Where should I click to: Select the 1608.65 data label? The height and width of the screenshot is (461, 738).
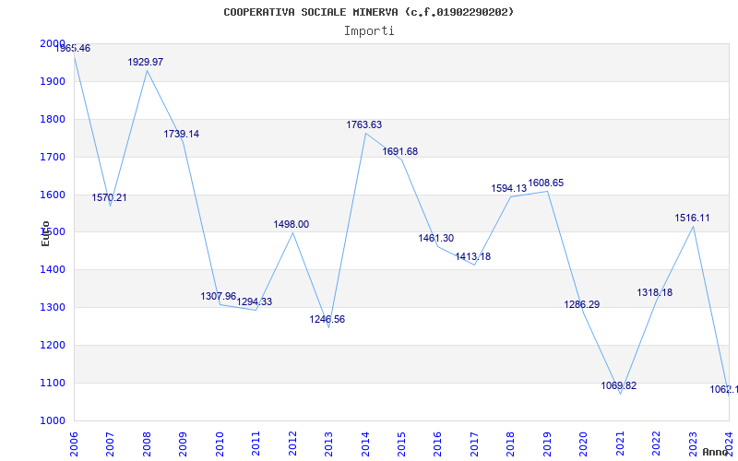[546, 183]
